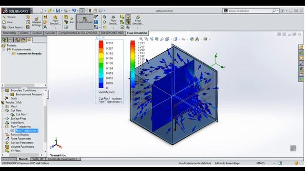Switch to the Croquis tab
The image size is (305, 171).
click(x=37, y=33)
